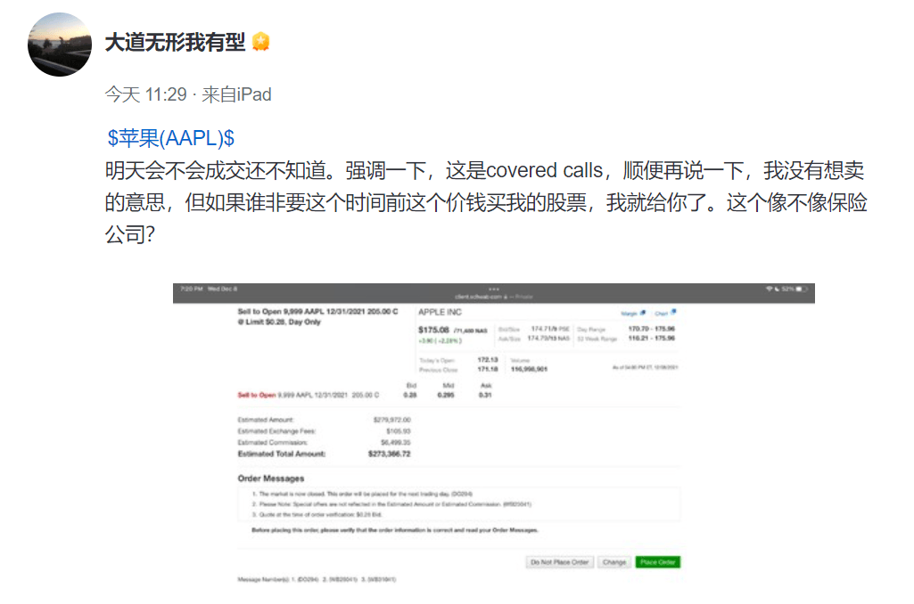914x604 pixels.
Task: Click the gold verified badge beside username
Action: (x=261, y=42)
